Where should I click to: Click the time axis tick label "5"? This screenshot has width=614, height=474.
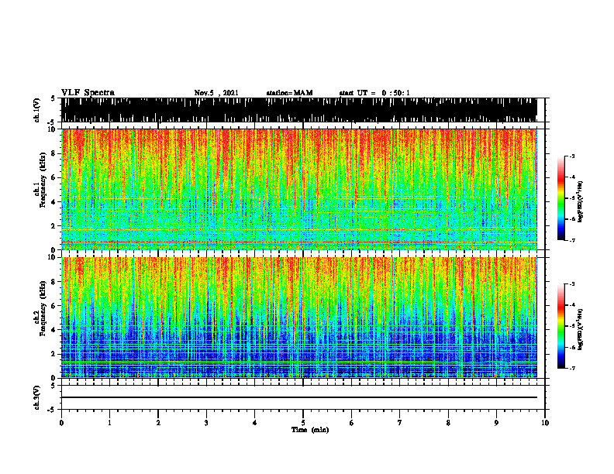click(x=303, y=423)
